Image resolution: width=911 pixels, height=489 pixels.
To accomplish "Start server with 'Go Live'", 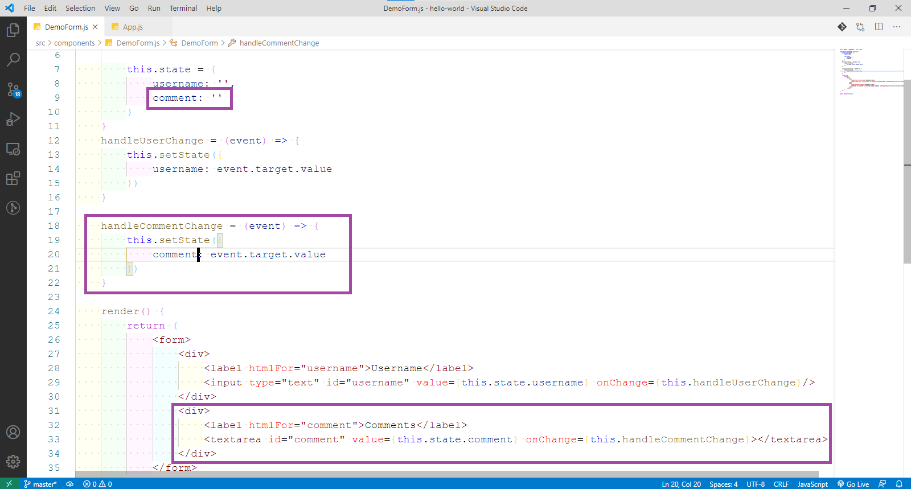I will (x=853, y=484).
